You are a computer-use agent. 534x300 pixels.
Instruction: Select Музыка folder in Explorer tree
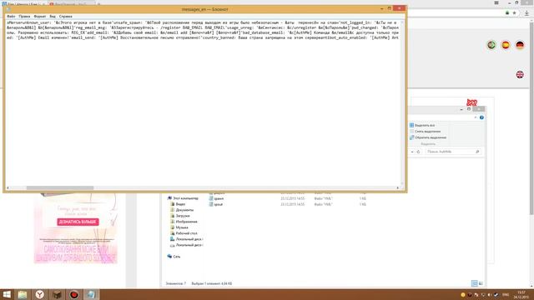(179, 227)
